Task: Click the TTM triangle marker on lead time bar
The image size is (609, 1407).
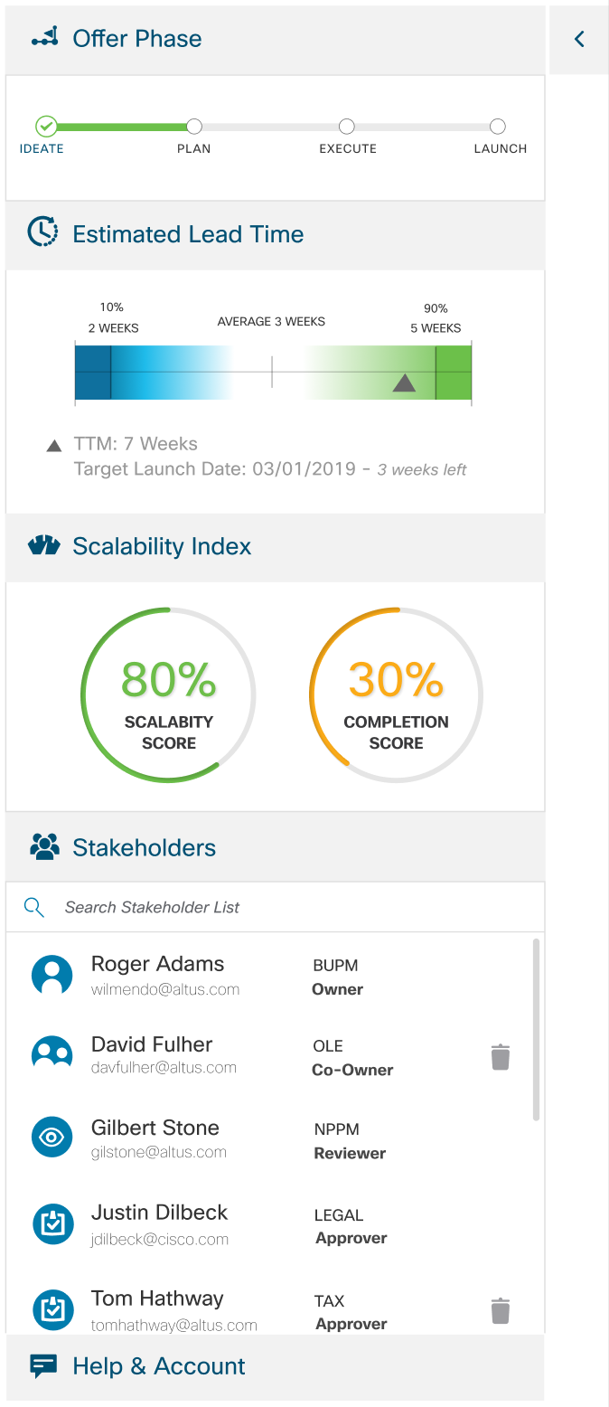Action: click(404, 382)
